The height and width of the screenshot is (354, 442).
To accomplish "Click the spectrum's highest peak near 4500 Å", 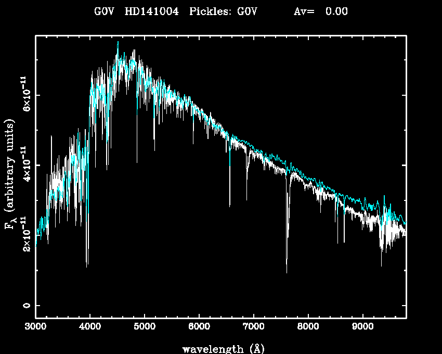I will pos(118,42).
